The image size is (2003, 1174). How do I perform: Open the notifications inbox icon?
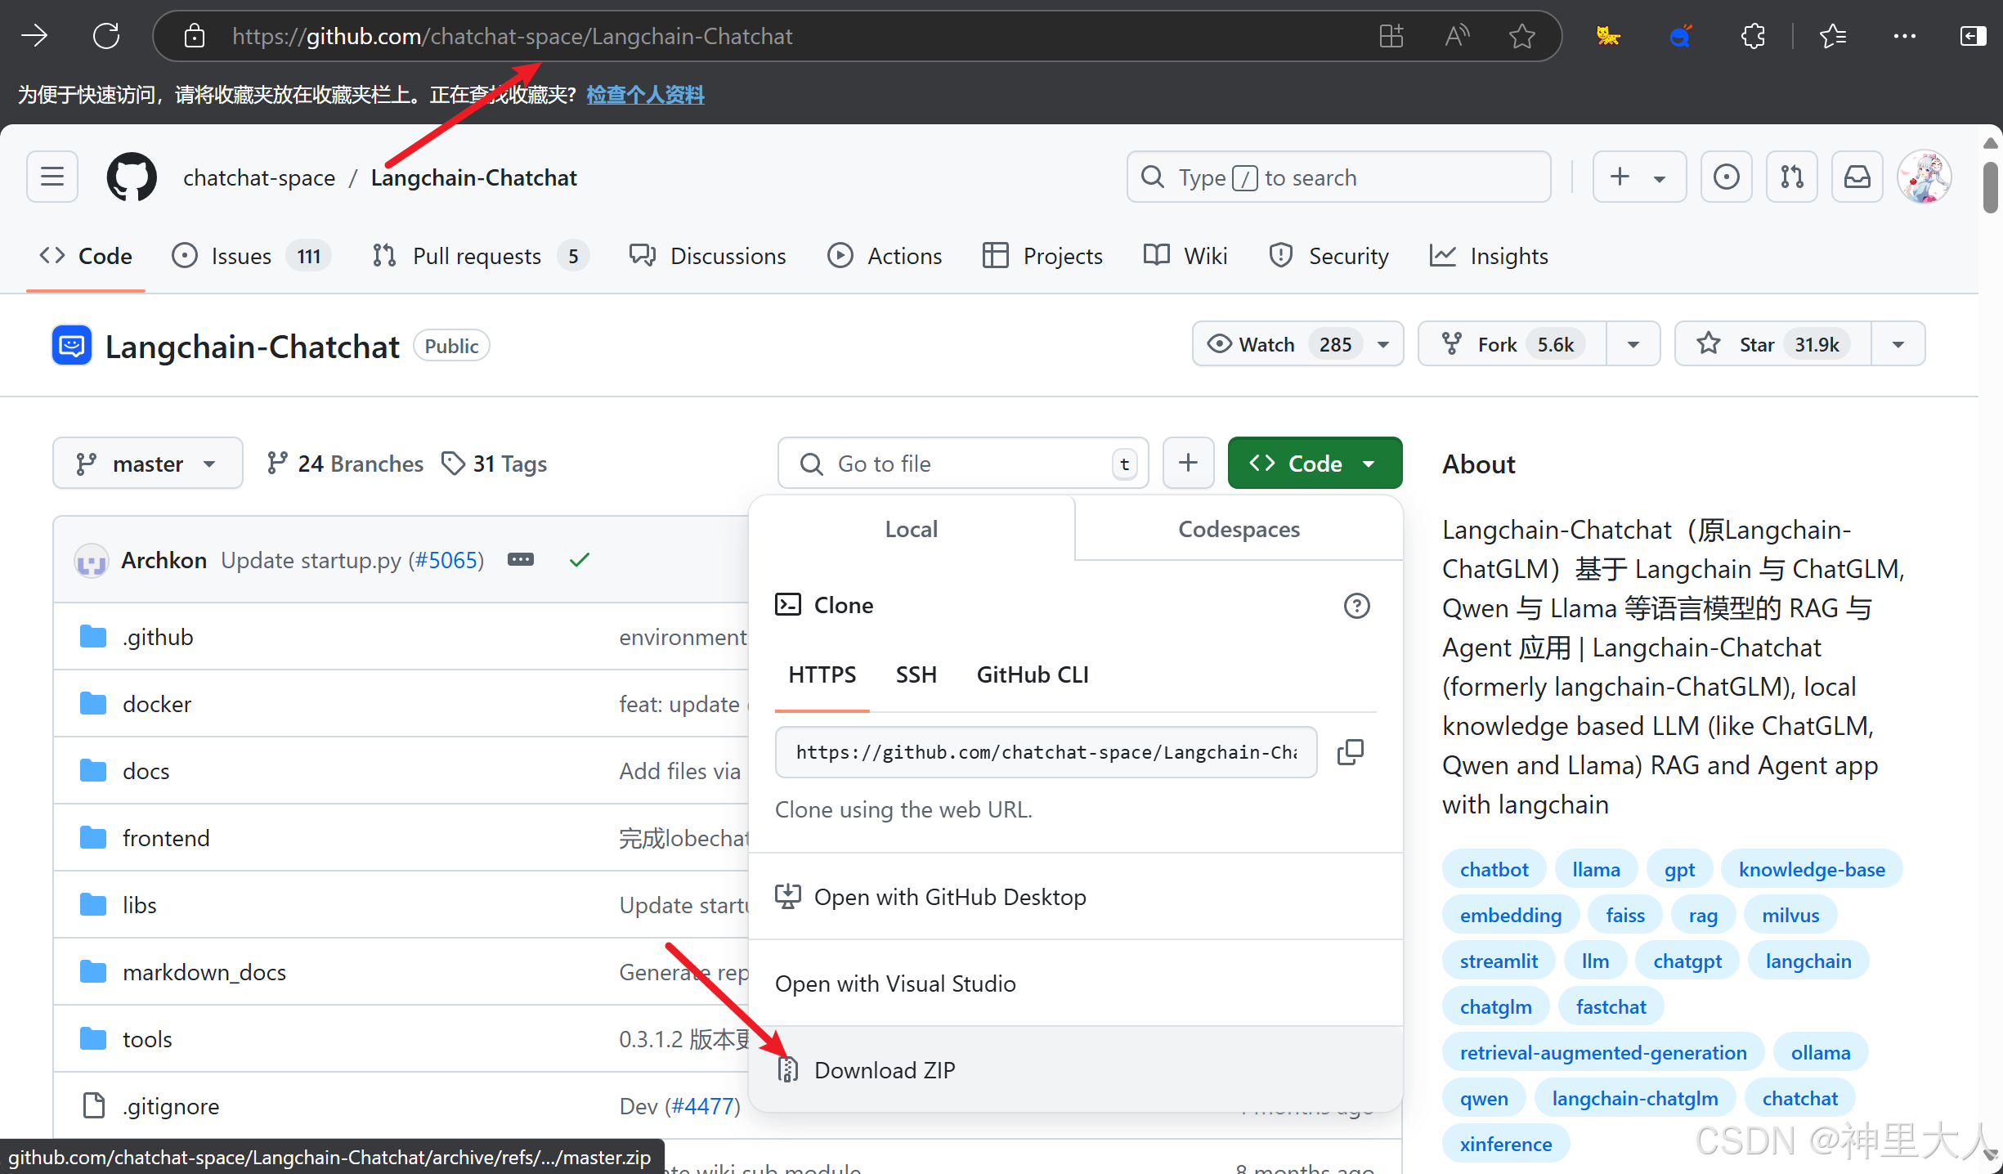[1857, 177]
